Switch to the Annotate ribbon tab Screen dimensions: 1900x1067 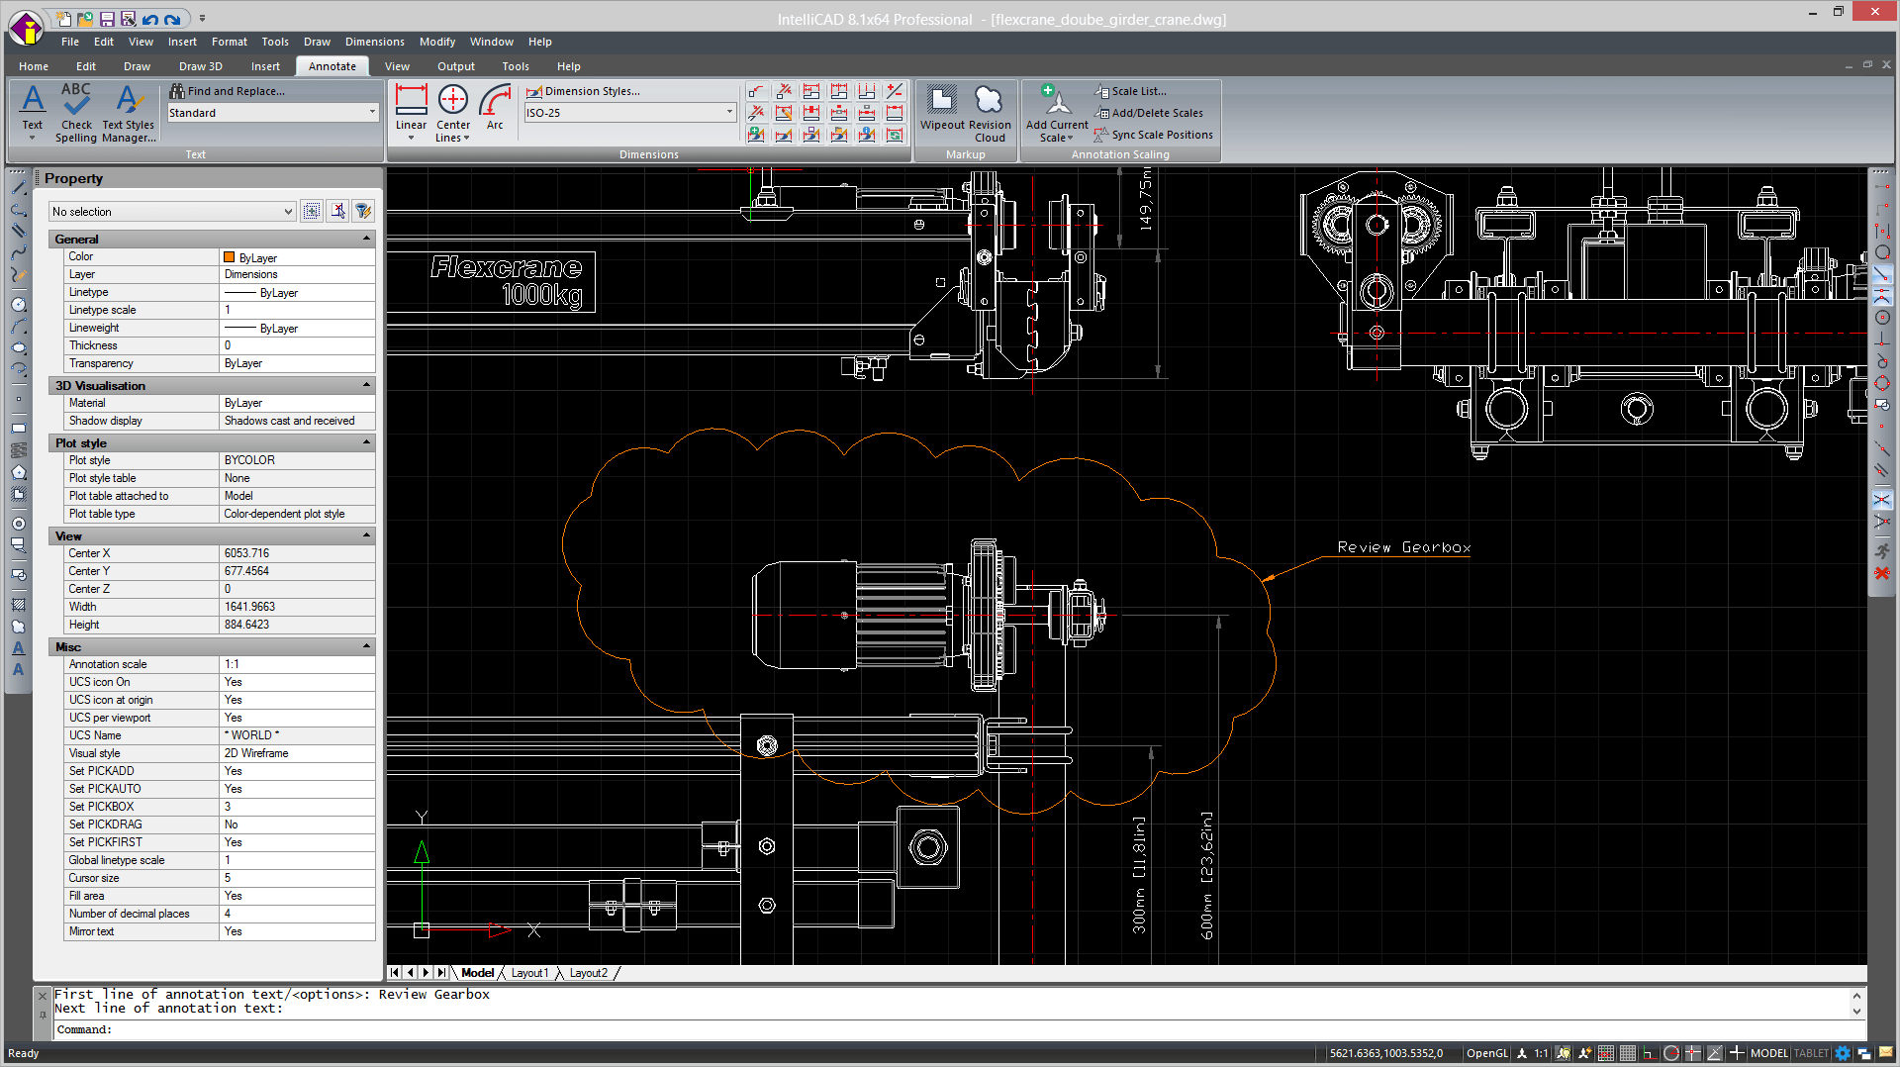(x=332, y=65)
